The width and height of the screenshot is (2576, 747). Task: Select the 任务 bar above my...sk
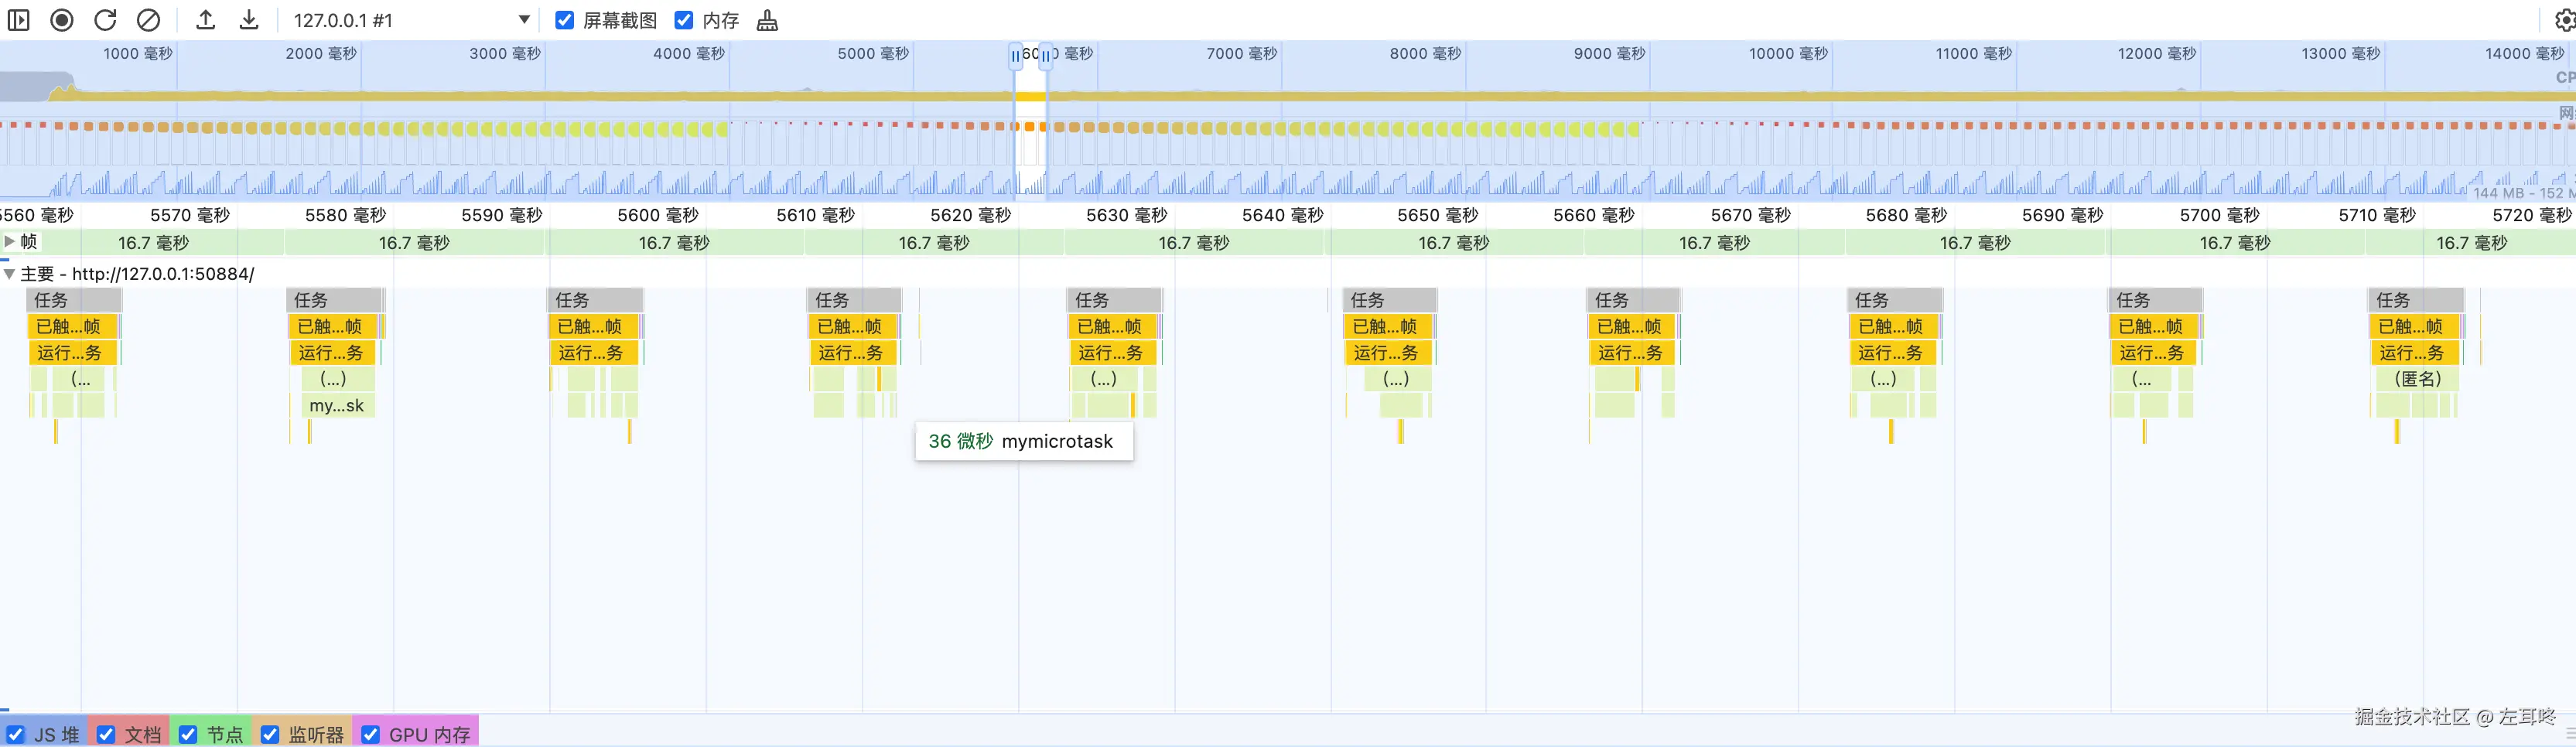(x=335, y=300)
